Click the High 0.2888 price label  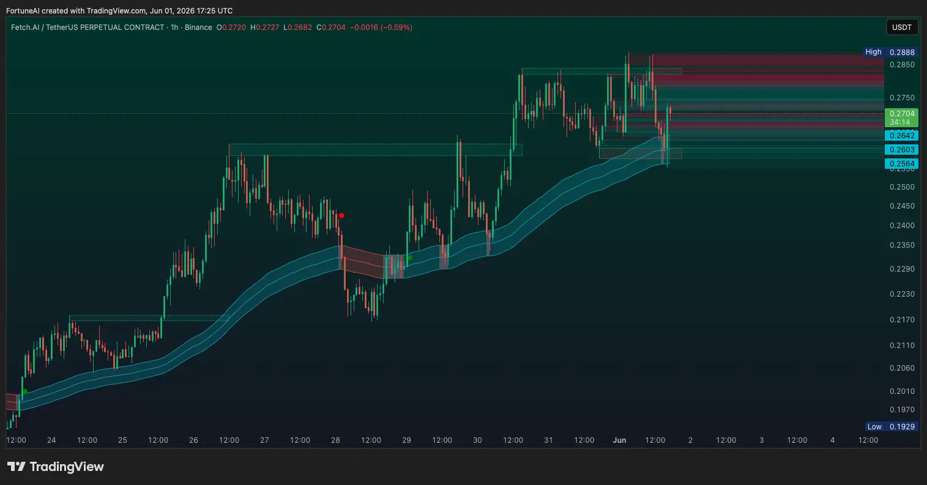click(891, 52)
